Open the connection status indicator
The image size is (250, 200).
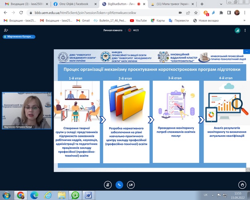click(236, 30)
